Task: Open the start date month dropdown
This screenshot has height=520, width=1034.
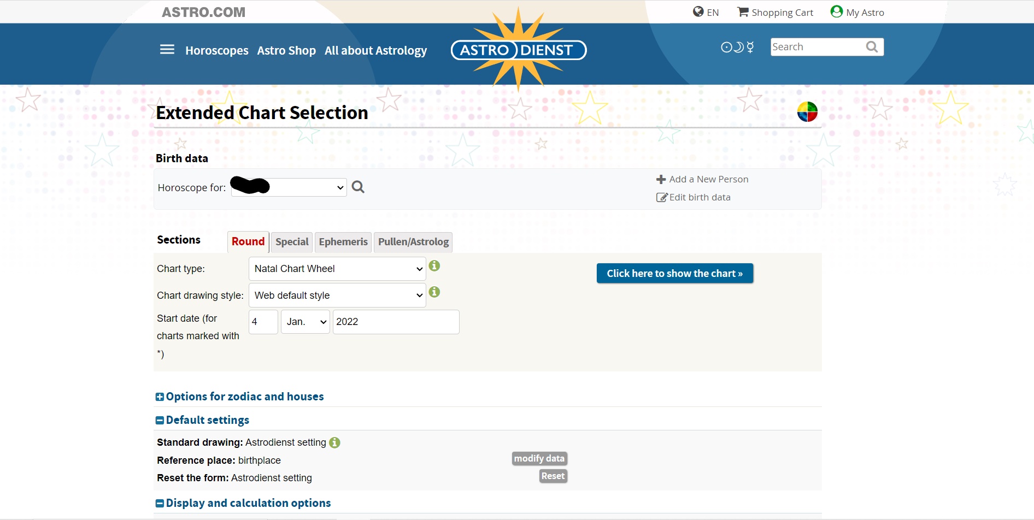Action: tap(305, 322)
